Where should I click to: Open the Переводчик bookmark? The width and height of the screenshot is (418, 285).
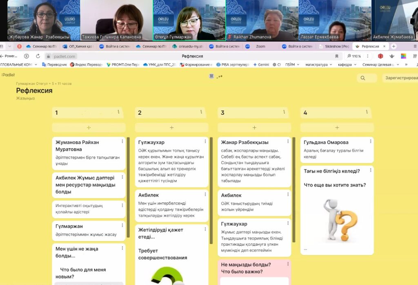(54, 65)
